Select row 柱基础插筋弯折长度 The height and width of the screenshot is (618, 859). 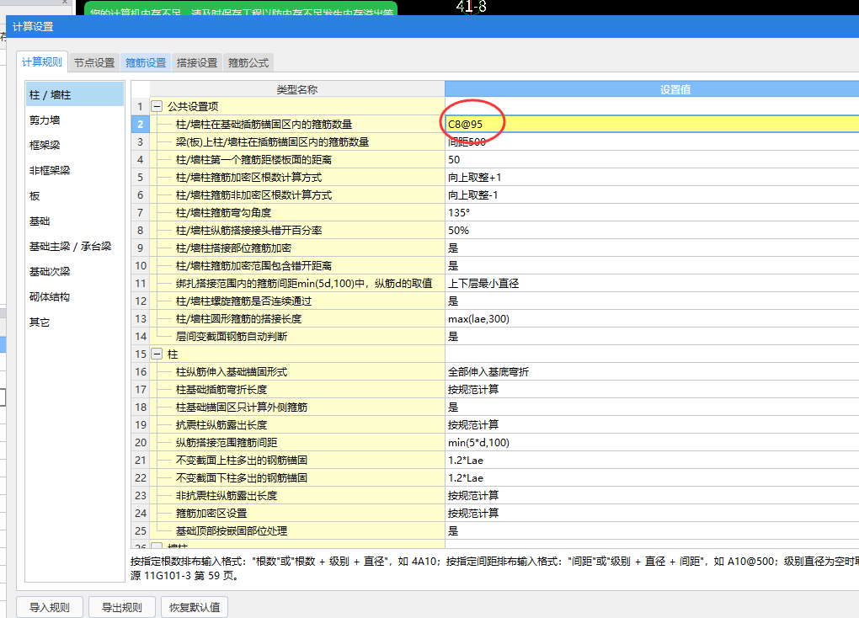(x=297, y=389)
